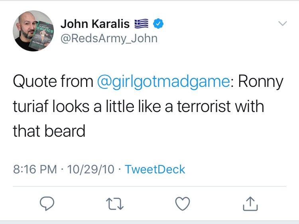The image size is (299, 224).
Task: Open the @girlgotmadgame mention
Action: [163, 82]
